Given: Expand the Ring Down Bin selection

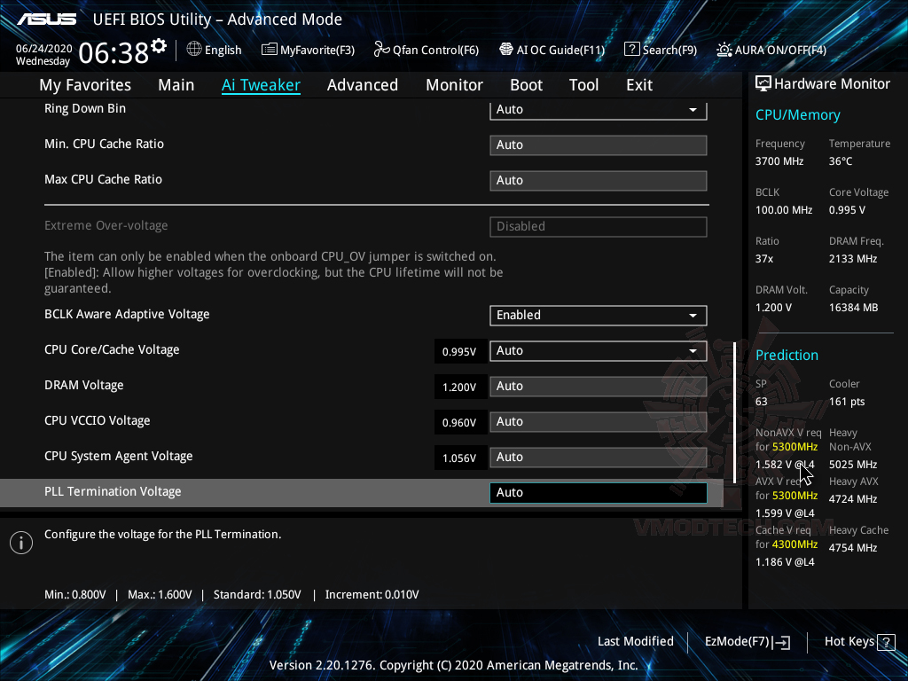Looking at the screenshot, I should pos(598,109).
